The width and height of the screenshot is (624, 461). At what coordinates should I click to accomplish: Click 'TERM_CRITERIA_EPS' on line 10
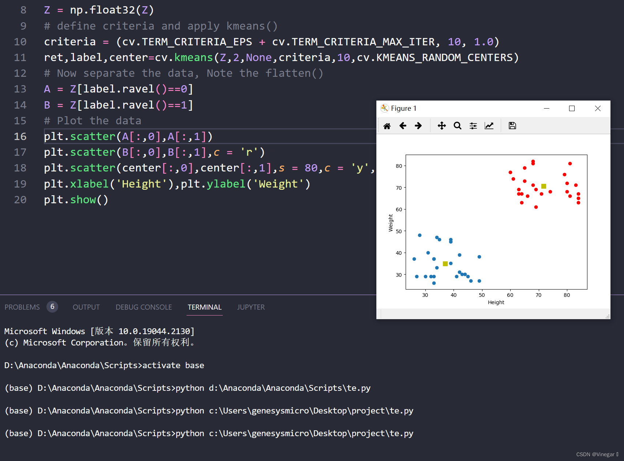[x=197, y=42]
